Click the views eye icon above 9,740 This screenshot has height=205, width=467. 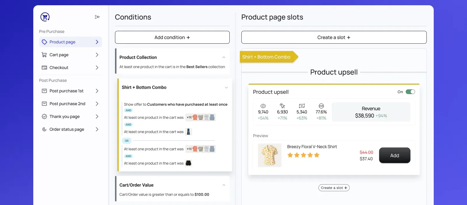263,106
